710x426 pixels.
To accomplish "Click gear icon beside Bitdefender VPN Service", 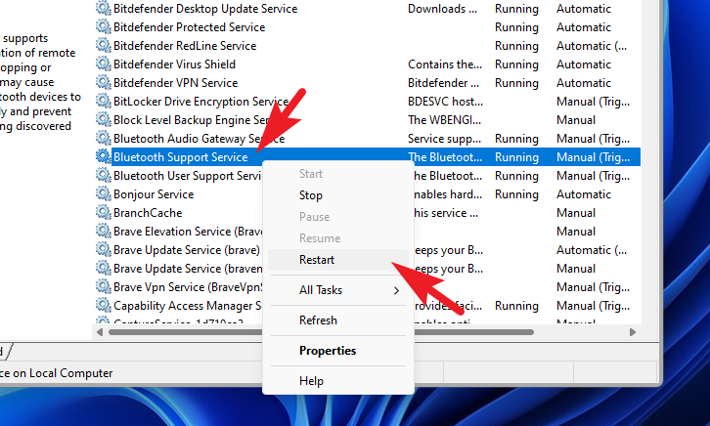I will [104, 82].
